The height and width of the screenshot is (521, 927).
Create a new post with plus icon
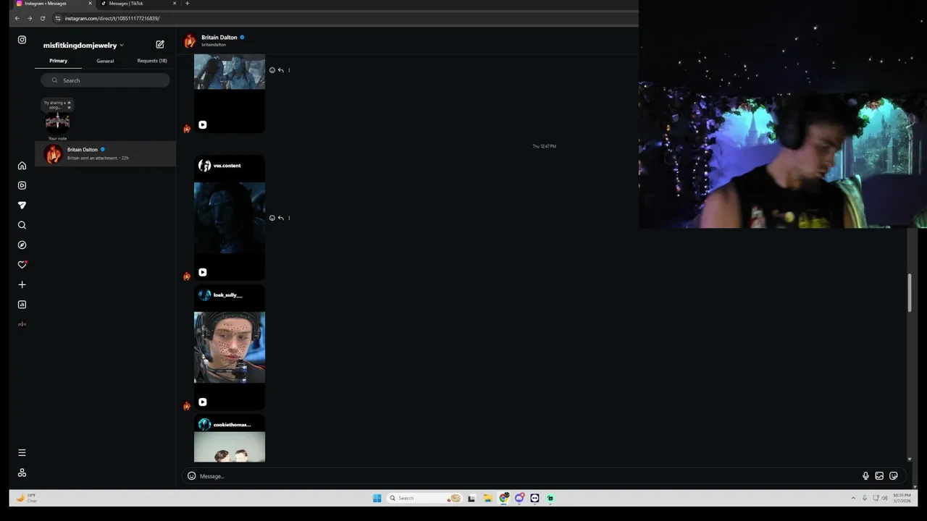click(22, 285)
